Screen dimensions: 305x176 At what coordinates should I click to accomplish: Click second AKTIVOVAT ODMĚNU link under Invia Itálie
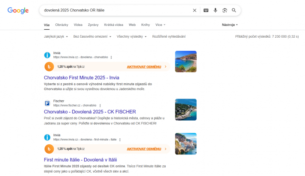click(144, 149)
